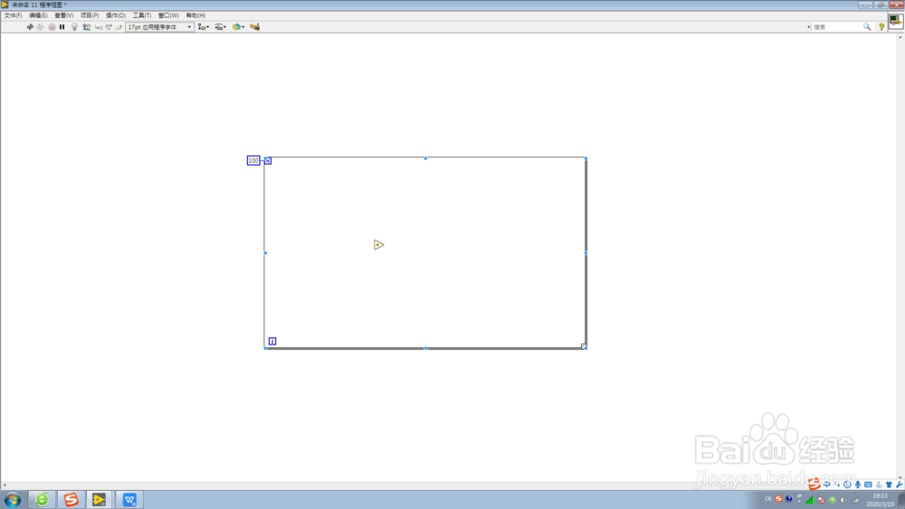Show context help question mark
The width and height of the screenshot is (905, 509).
tap(881, 27)
